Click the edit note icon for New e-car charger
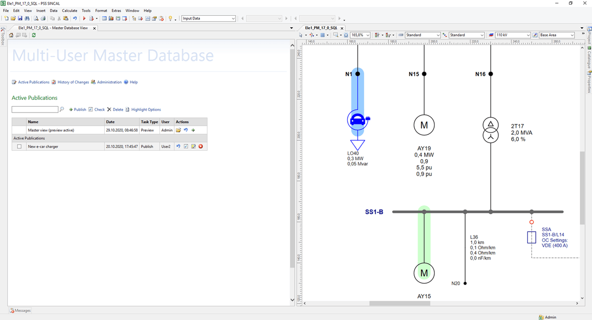The width and height of the screenshot is (592, 320). click(193, 147)
